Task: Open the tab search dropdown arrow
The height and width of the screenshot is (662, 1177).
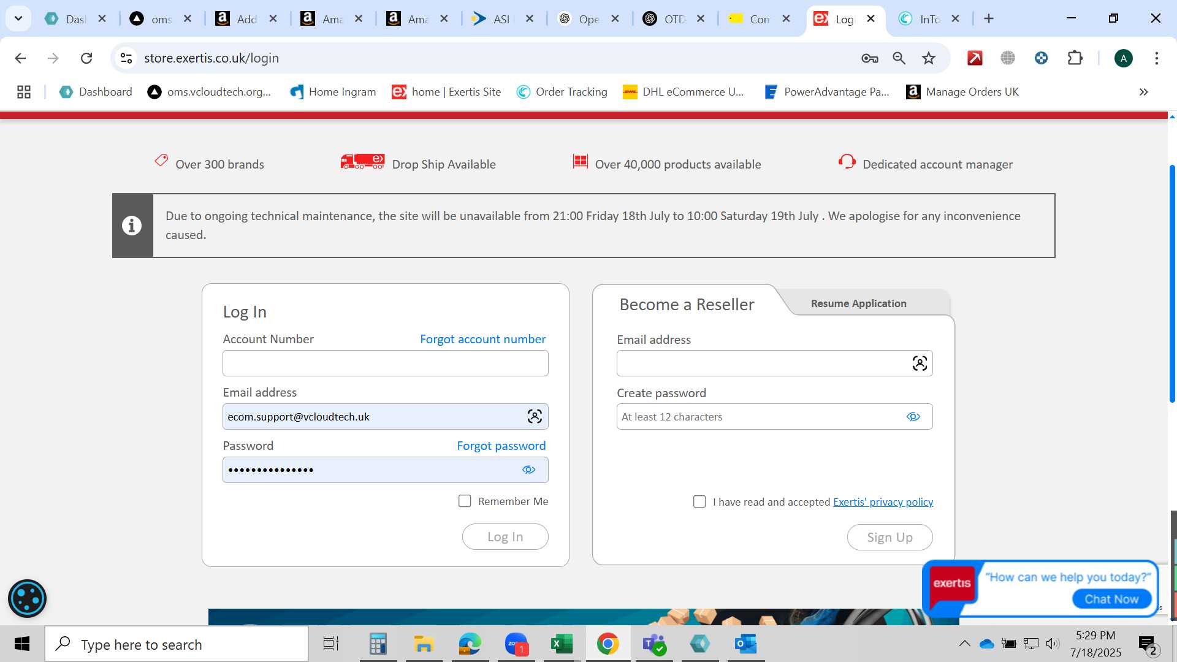Action: coord(18,18)
